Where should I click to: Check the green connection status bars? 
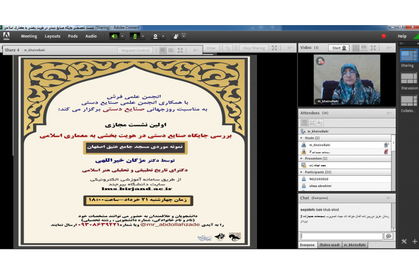[x=416, y=36]
